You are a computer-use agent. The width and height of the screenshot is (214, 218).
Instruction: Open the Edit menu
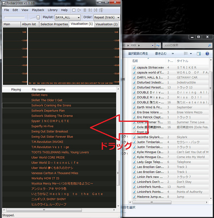[x=15, y=10]
